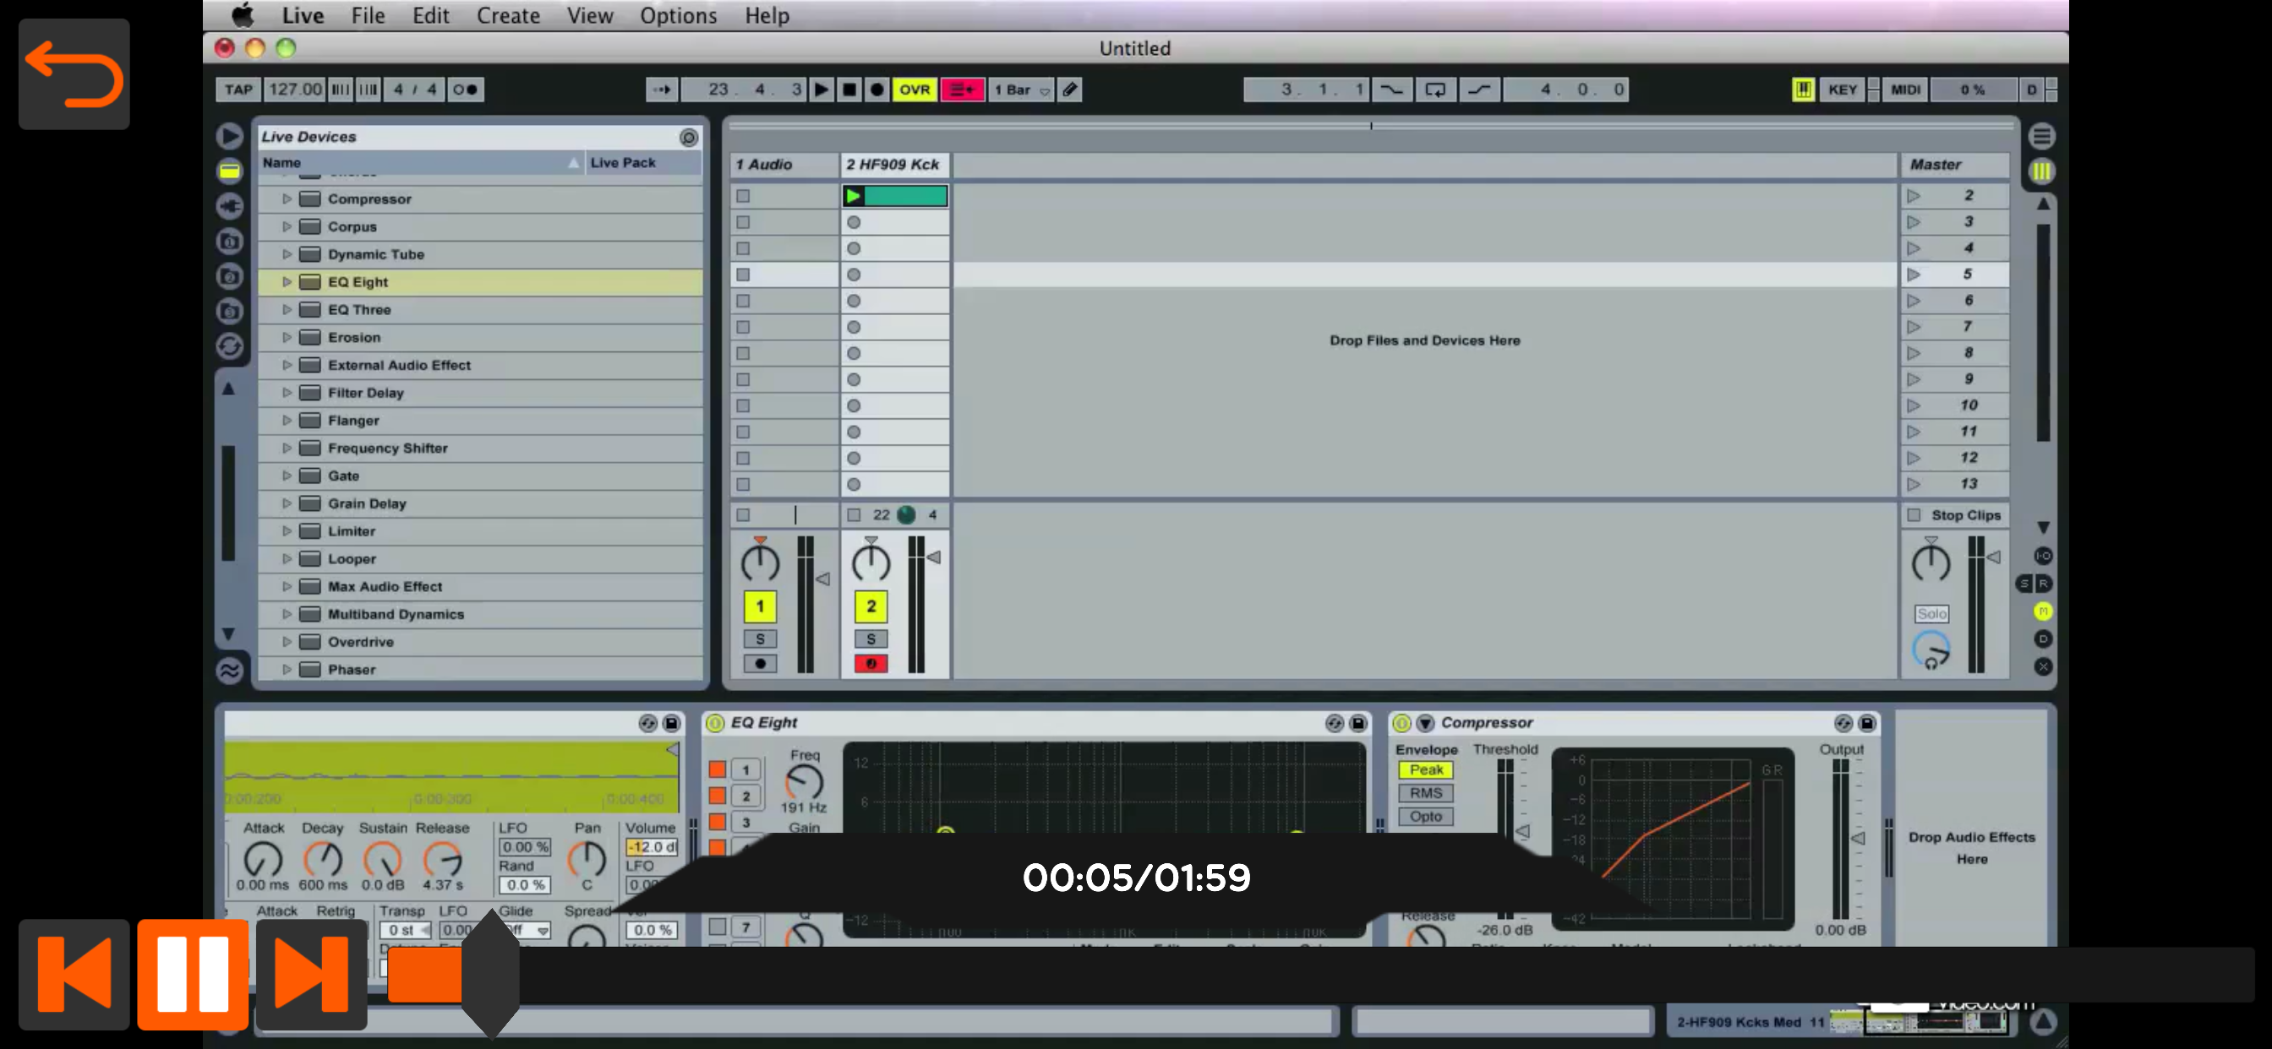2272x1049 pixels.
Task: Launch the green clip in HF909 Kck track
Action: 853,196
